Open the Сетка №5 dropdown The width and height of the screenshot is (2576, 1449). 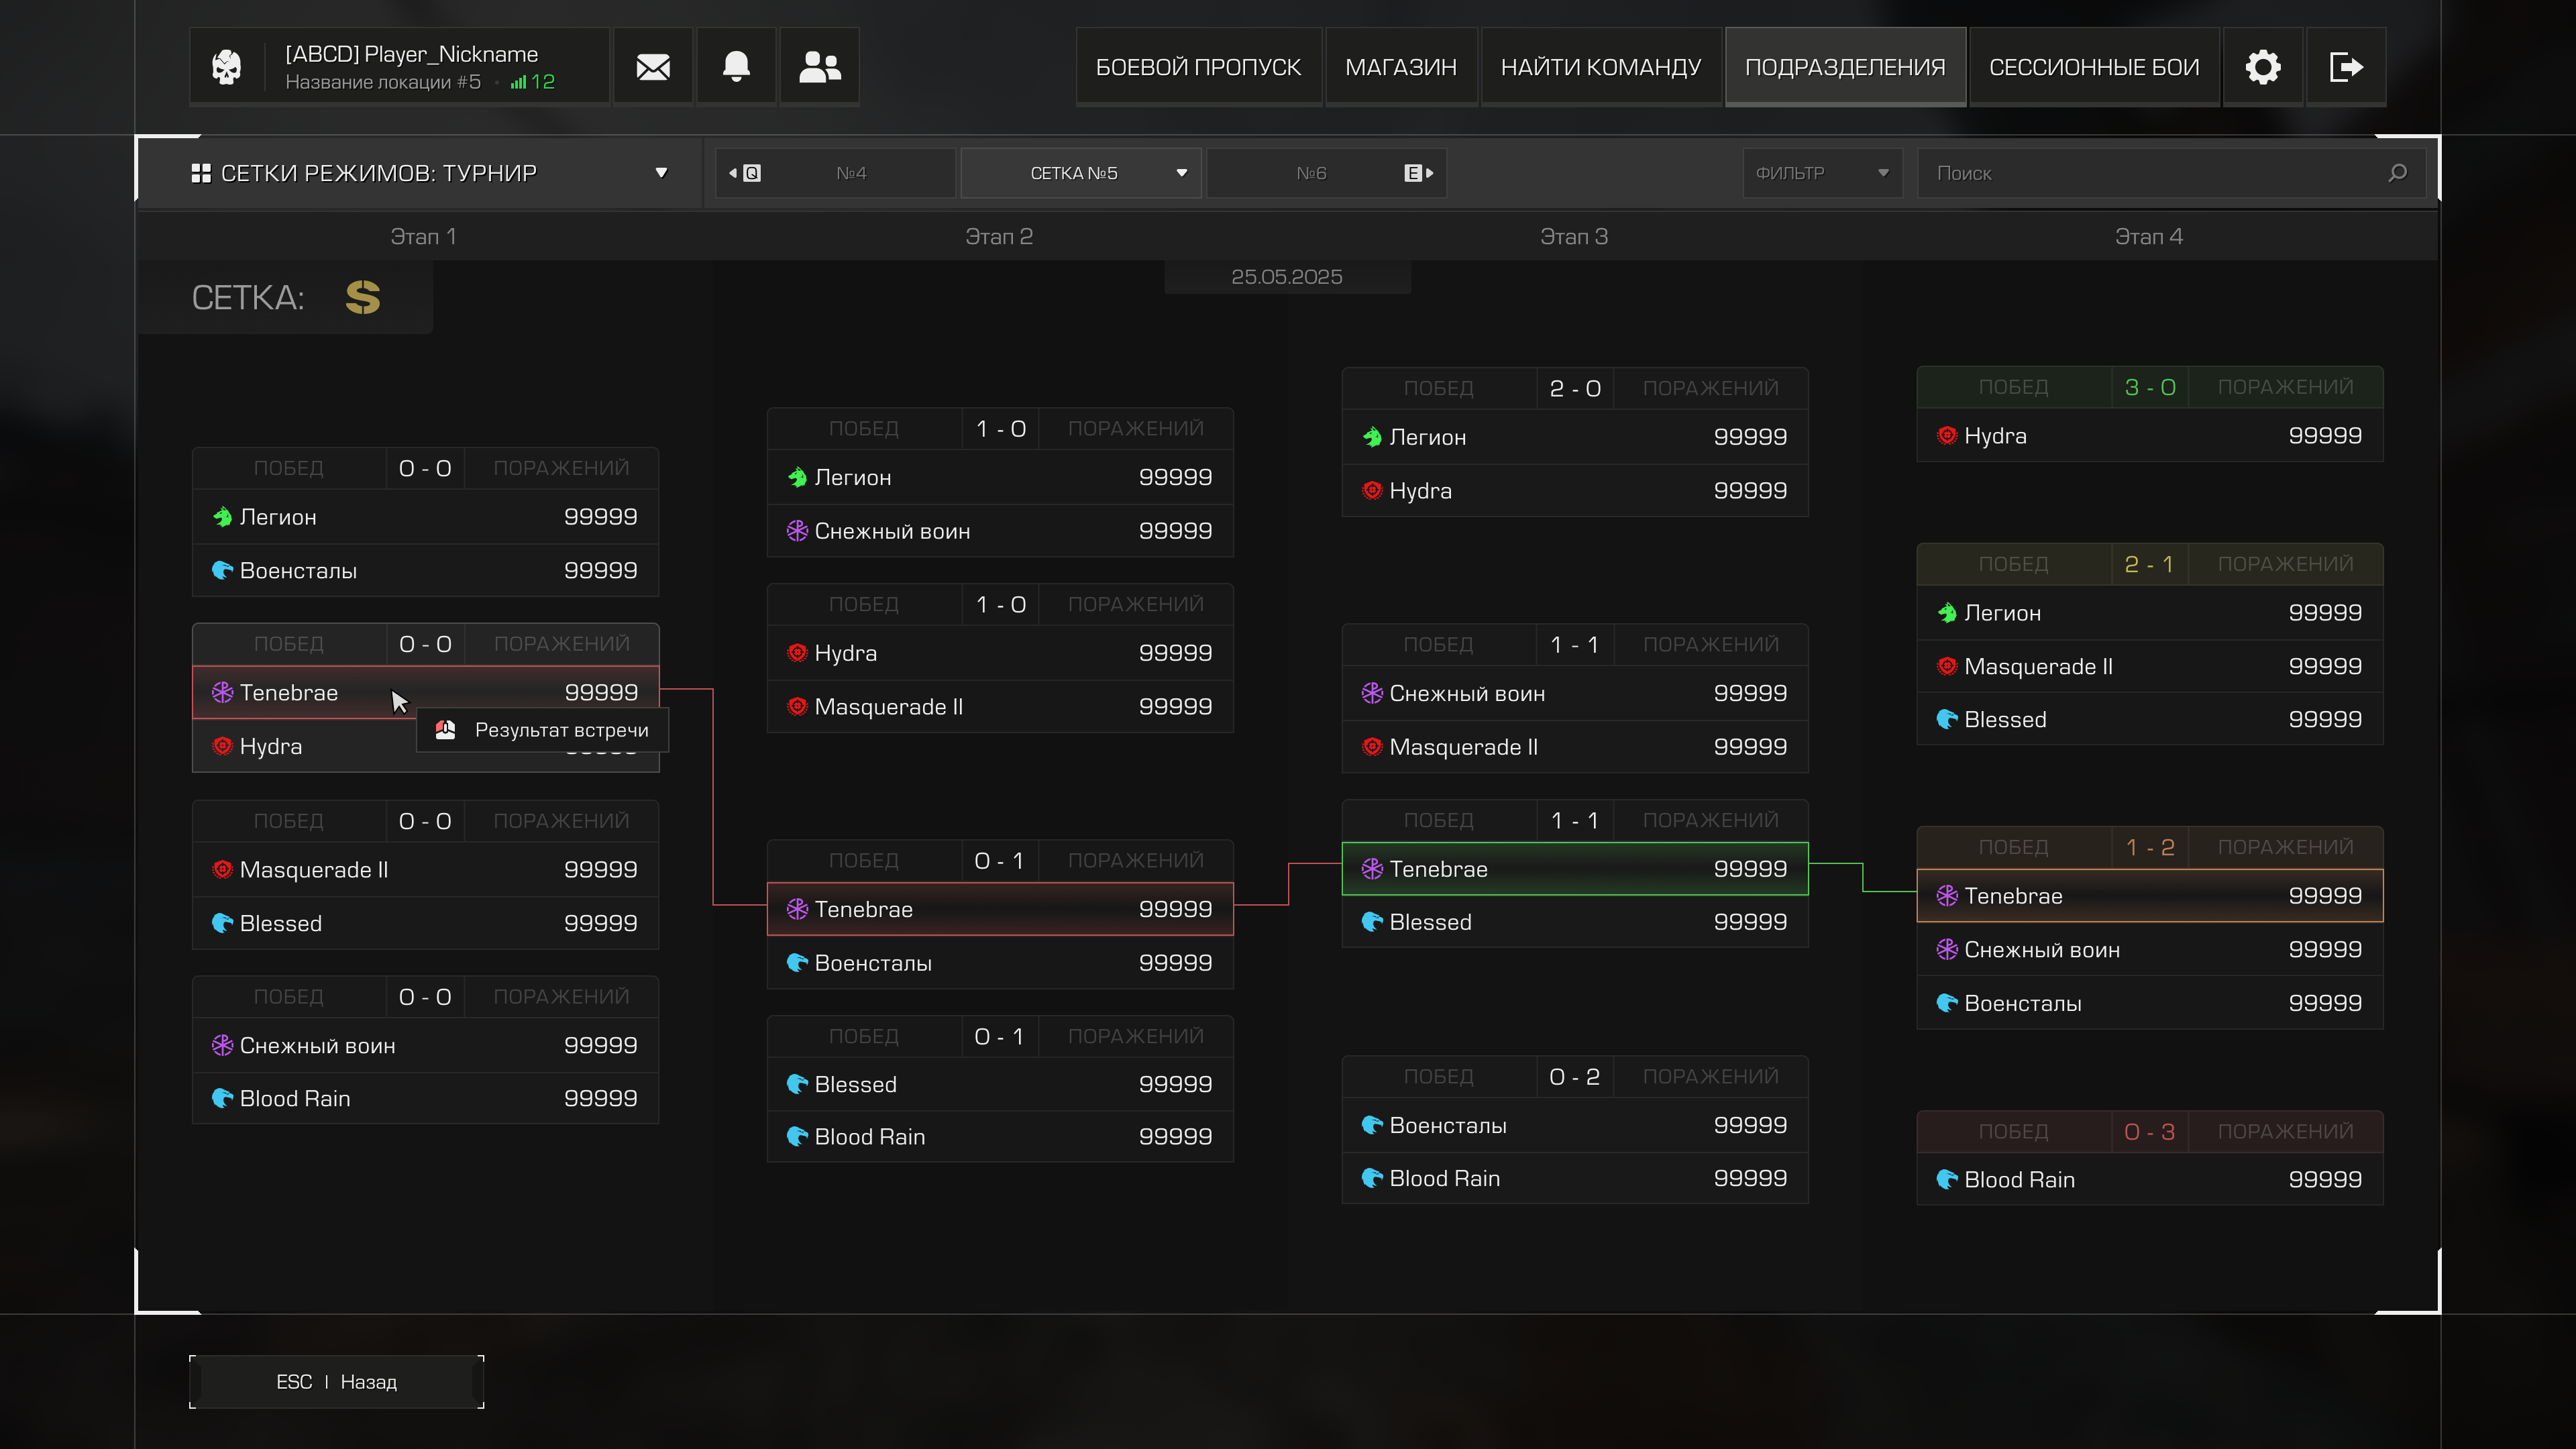point(1080,173)
